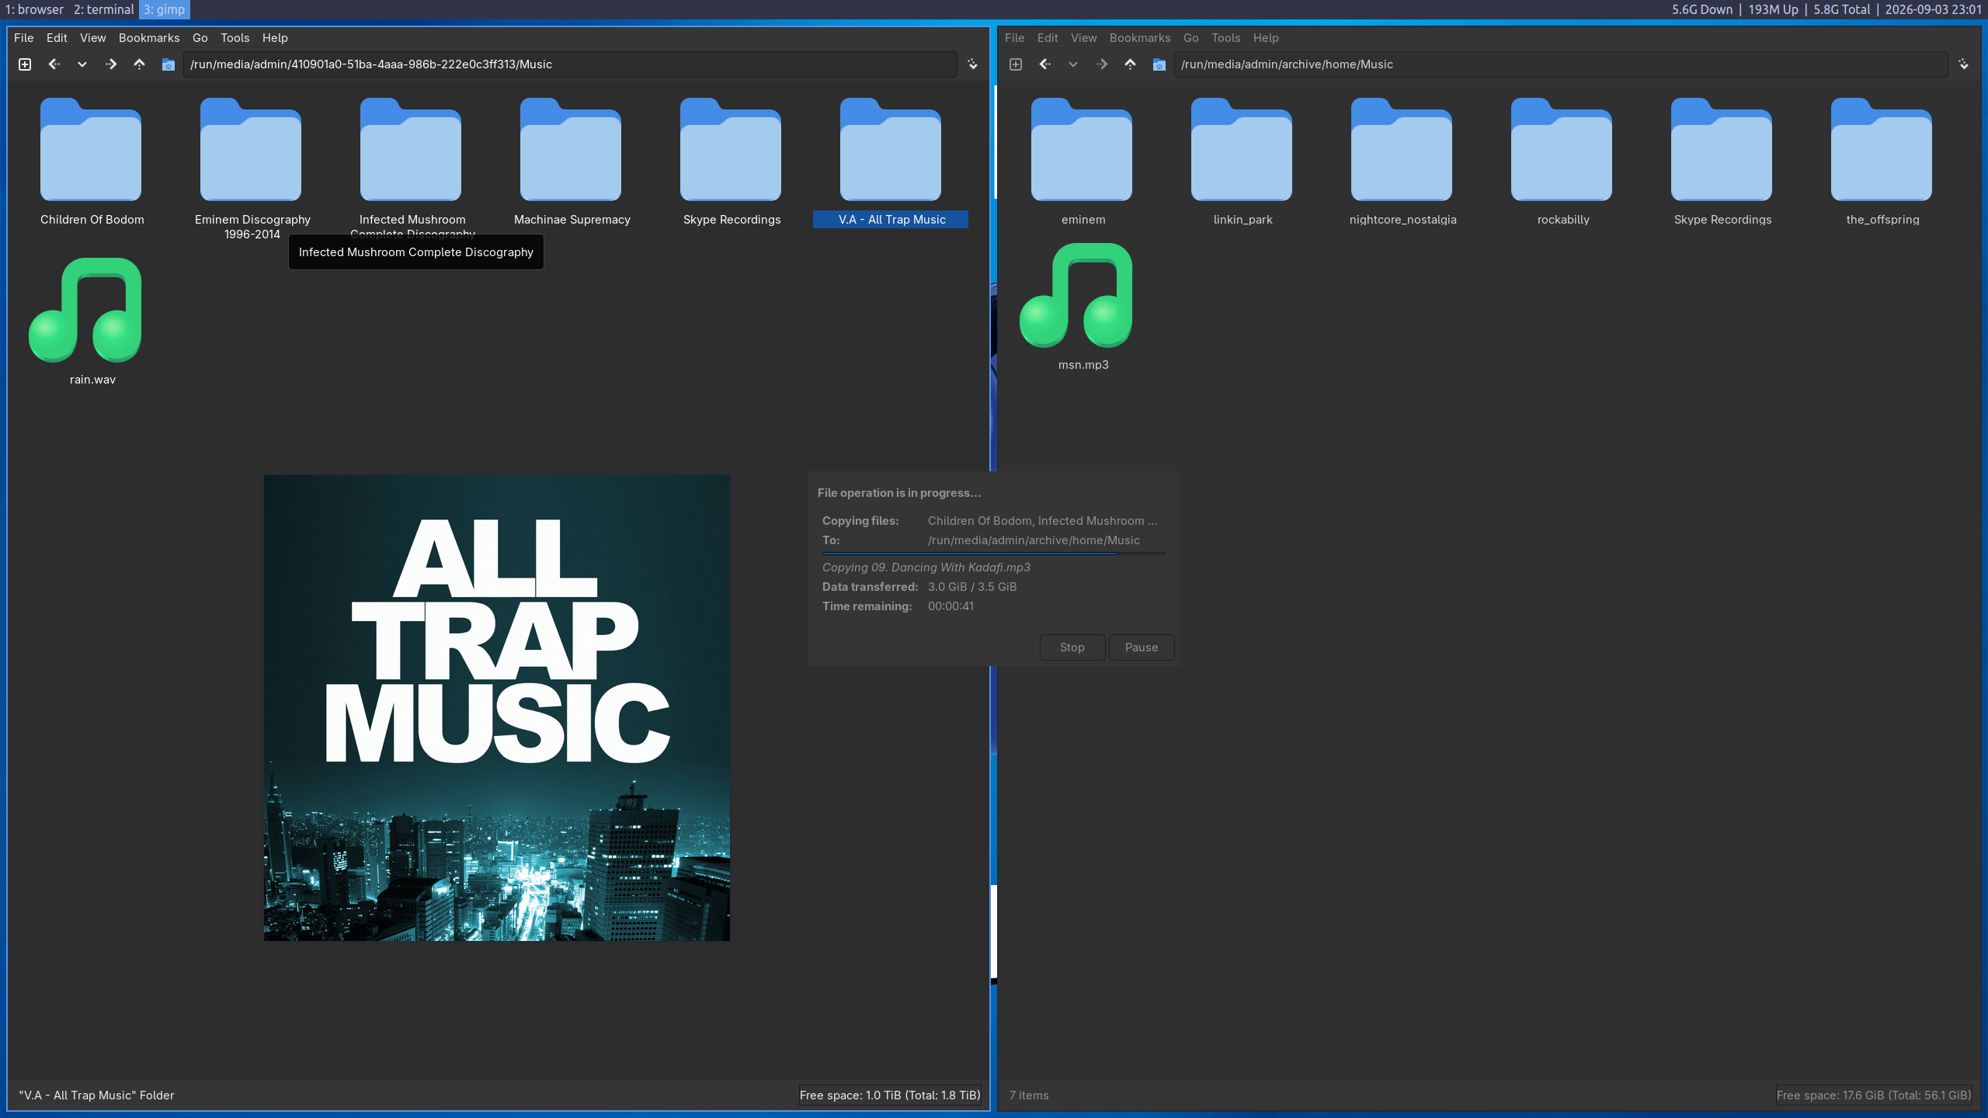Click the All Trap Music cover preview
The width and height of the screenshot is (1988, 1118).
pyautogui.click(x=497, y=708)
